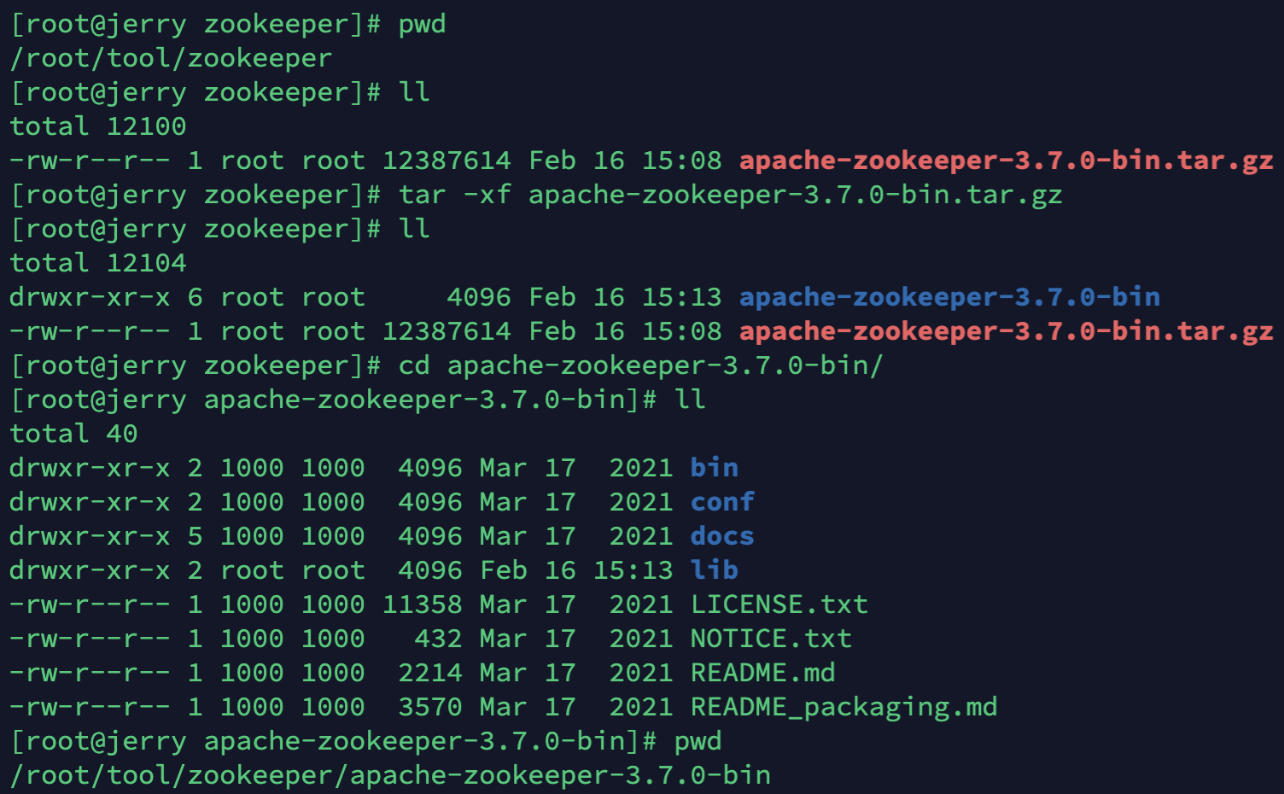
Task: Click the "total 12100" output line
Action: pos(98,126)
